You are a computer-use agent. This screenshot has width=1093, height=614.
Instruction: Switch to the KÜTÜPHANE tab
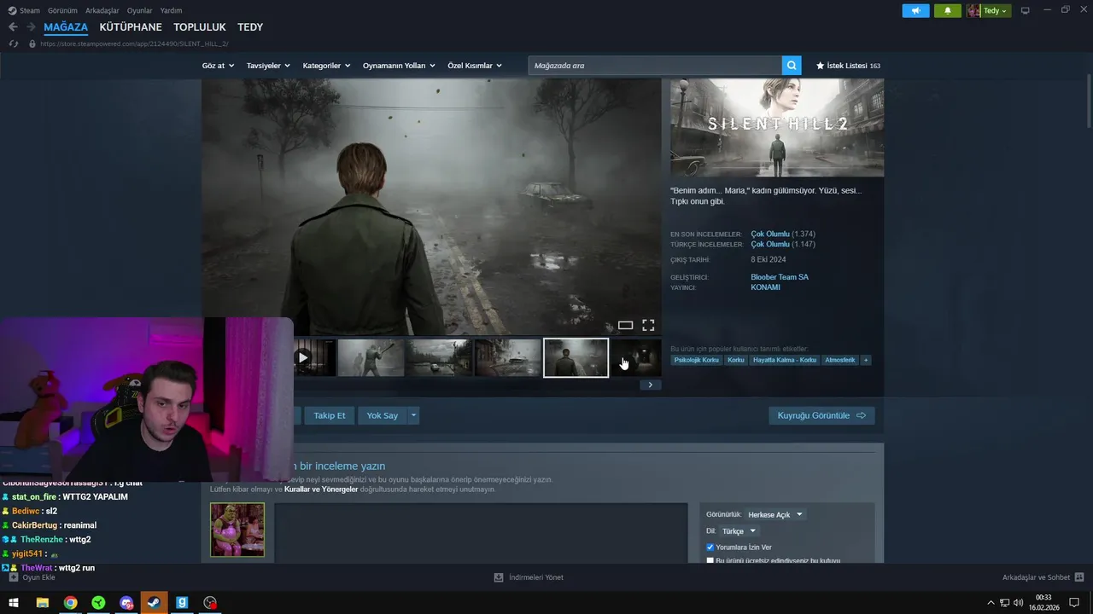coord(131,27)
